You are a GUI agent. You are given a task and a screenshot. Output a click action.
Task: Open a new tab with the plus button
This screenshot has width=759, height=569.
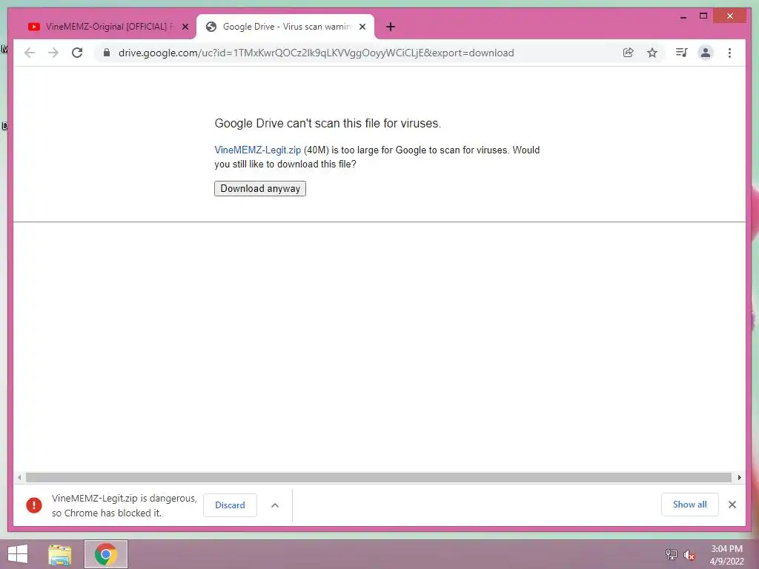(391, 27)
